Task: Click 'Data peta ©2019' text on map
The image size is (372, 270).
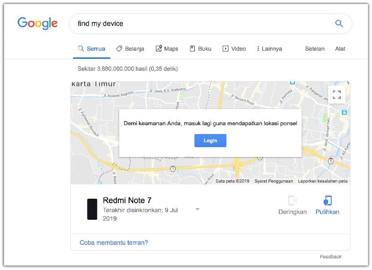Action: coord(232,181)
